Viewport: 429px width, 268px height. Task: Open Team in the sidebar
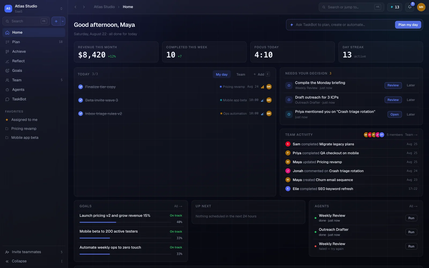click(x=34, y=80)
